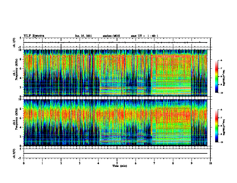Click time-axis tick label "3"
The image size is (237, 183).
click(x=80, y=163)
